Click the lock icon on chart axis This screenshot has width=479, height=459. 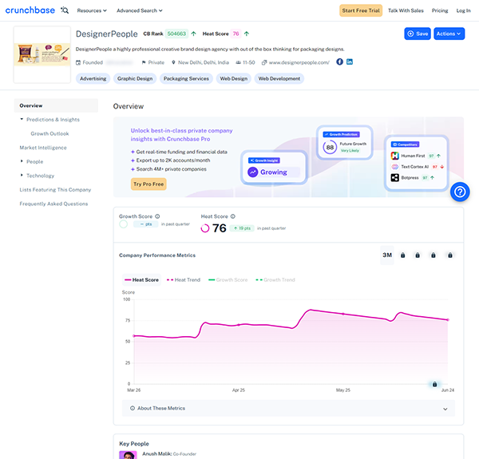pos(434,384)
